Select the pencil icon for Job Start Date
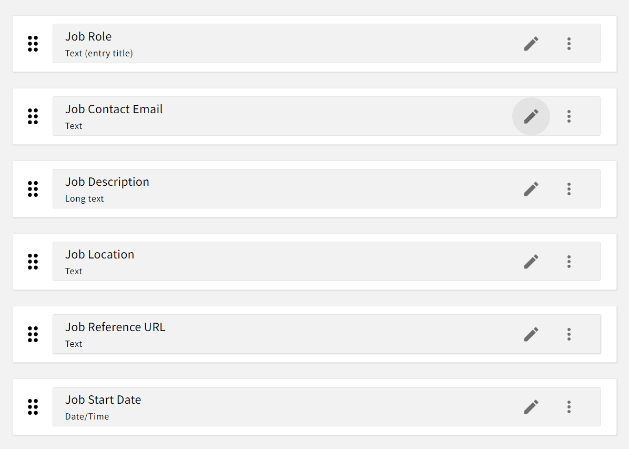This screenshot has height=449, width=629. coord(531,406)
